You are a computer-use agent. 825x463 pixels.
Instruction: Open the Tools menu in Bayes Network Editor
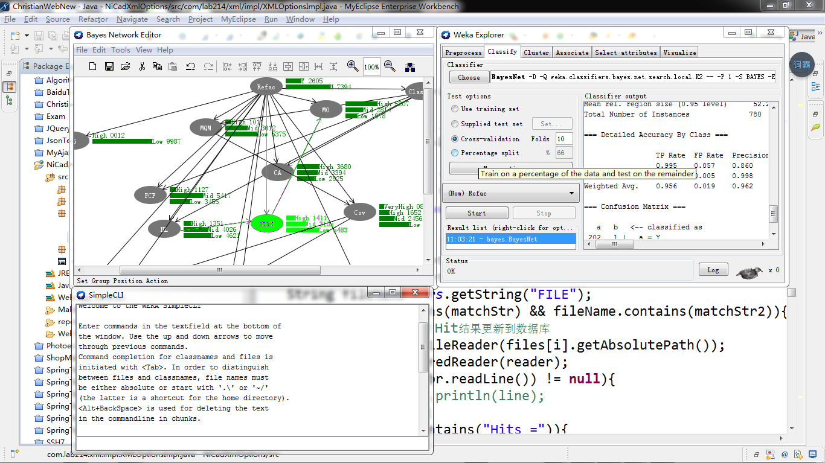coord(120,50)
